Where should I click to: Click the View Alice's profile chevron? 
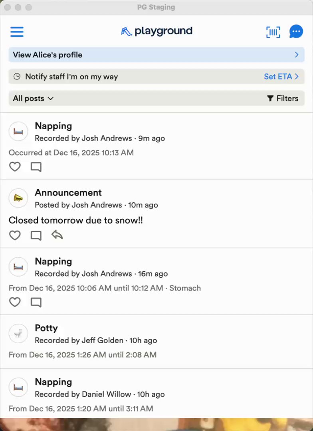(x=297, y=55)
